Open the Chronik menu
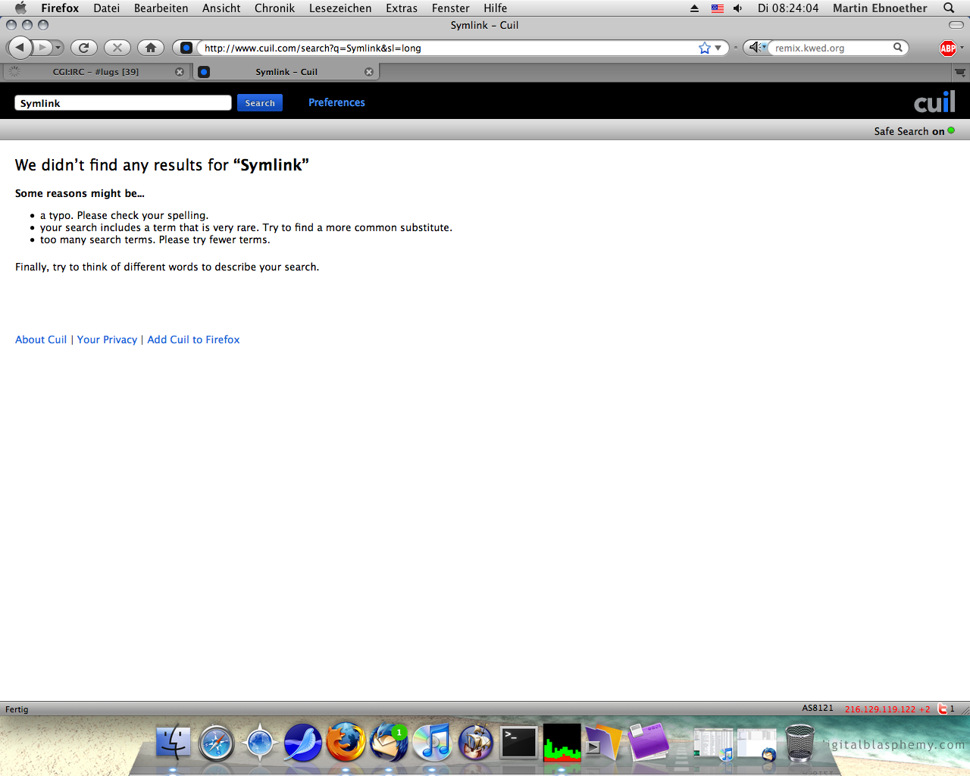Screen dimensions: 970x776 [274, 8]
